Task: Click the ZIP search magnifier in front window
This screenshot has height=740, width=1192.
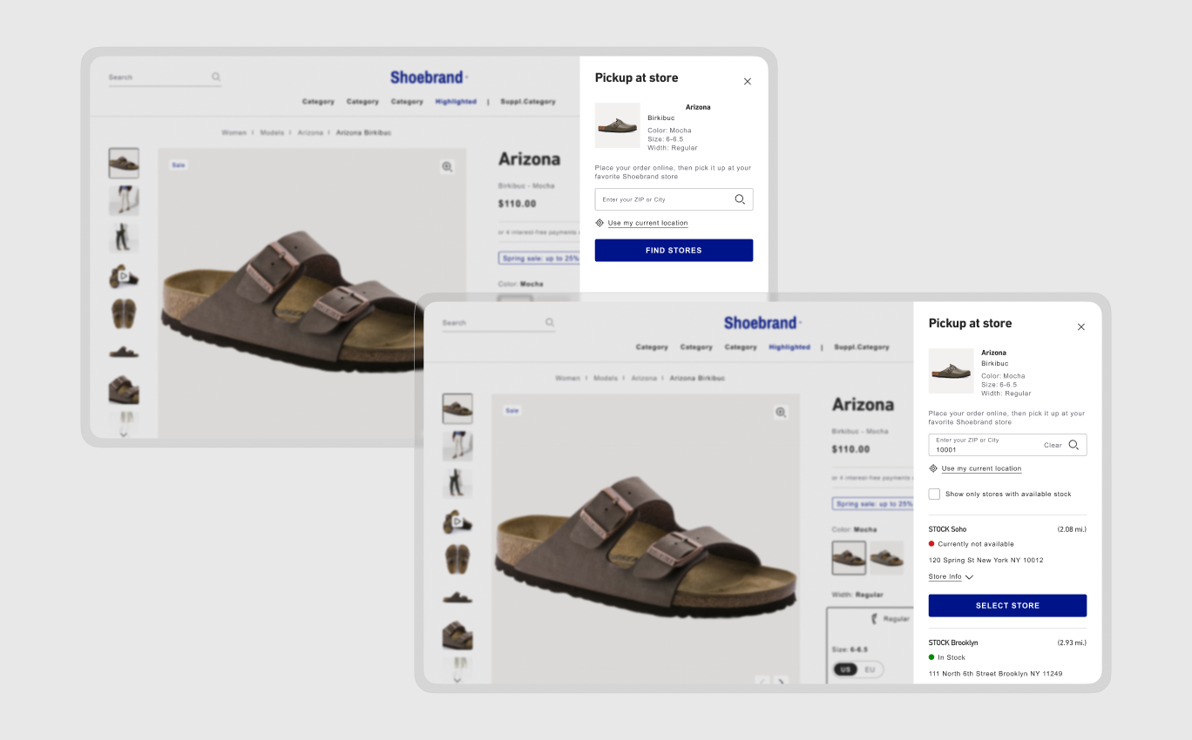Action: pyautogui.click(x=1073, y=445)
